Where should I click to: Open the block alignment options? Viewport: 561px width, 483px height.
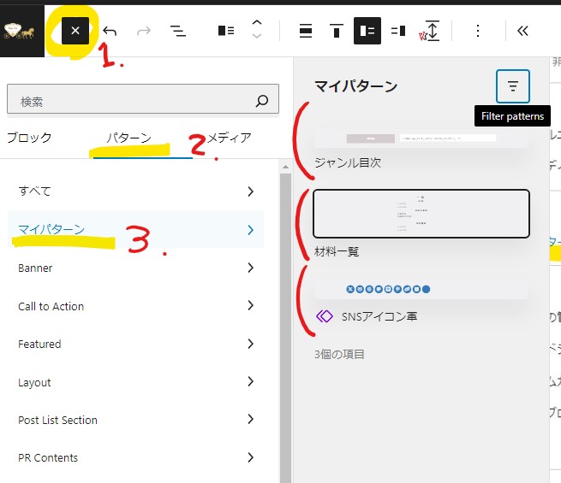point(306,31)
